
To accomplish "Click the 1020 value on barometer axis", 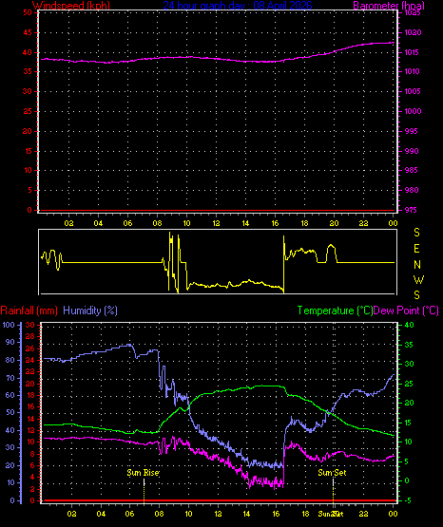I will pyautogui.click(x=413, y=32).
